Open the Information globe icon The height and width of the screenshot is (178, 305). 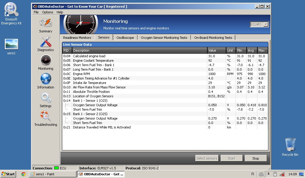pos(46,79)
